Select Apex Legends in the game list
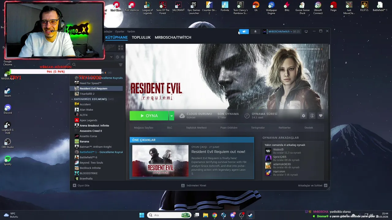The height and width of the screenshot is (220, 392). pos(88,120)
